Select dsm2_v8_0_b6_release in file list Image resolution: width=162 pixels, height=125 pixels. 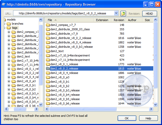tap(65, 103)
